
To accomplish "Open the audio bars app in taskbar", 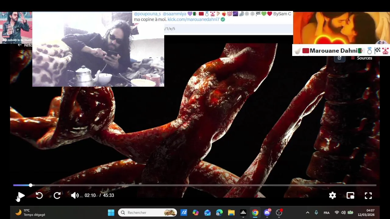I will click(243, 213).
